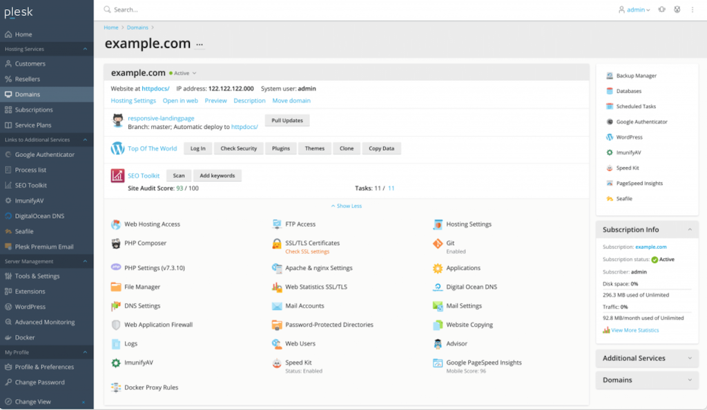Click the Docker Proxy Rules icon
Image resolution: width=707 pixels, height=410 pixels.
point(116,387)
